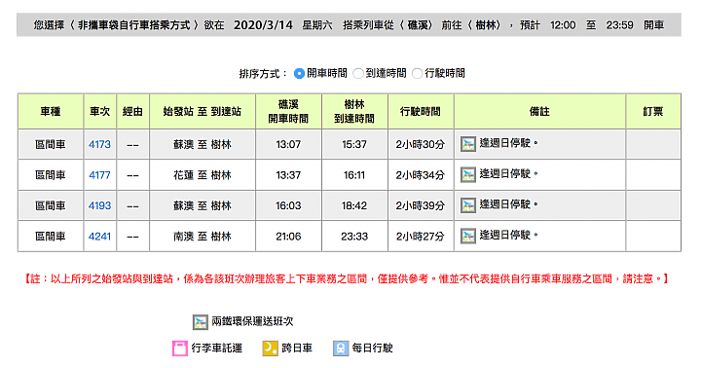Click the red 註 notice text
Image resolution: width=701 pixels, height=368 pixels.
[x=347, y=279]
